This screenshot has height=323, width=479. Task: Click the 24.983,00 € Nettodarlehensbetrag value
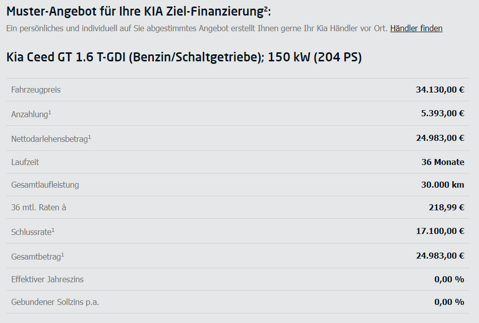[440, 138]
